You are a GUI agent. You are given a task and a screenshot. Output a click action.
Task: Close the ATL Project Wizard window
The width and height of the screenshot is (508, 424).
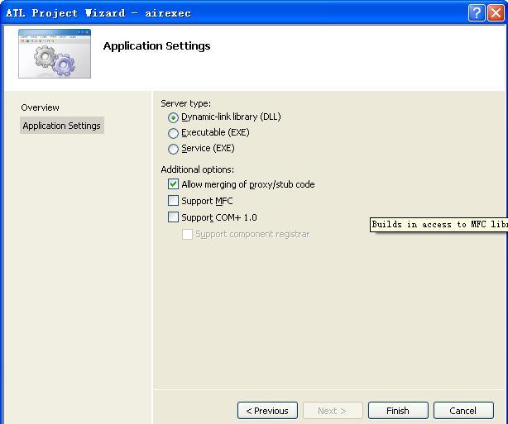tap(496, 13)
